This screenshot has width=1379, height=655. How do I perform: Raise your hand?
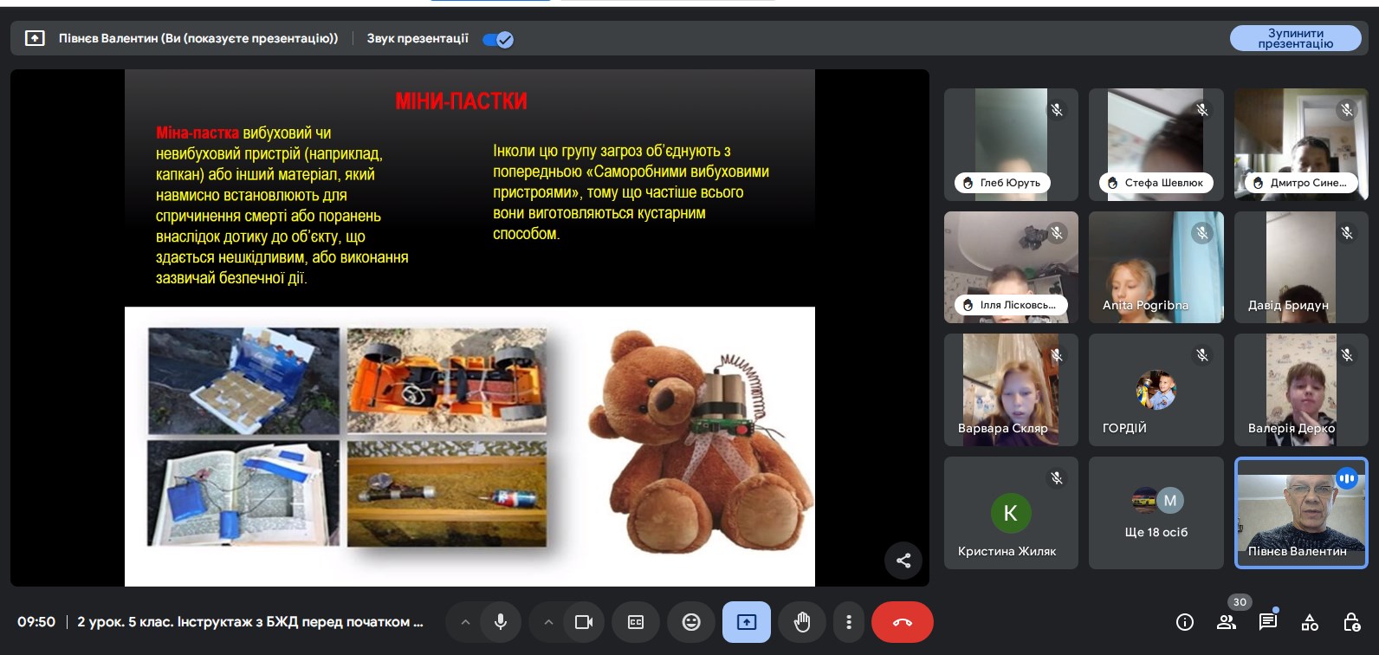tap(802, 622)
